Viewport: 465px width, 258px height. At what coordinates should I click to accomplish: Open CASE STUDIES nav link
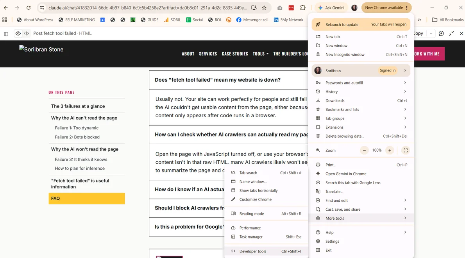234,54
